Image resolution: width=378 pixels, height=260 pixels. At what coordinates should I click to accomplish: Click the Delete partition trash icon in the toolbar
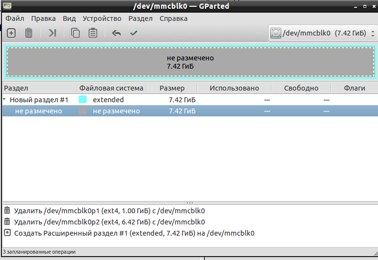click(x=29, y=33)
